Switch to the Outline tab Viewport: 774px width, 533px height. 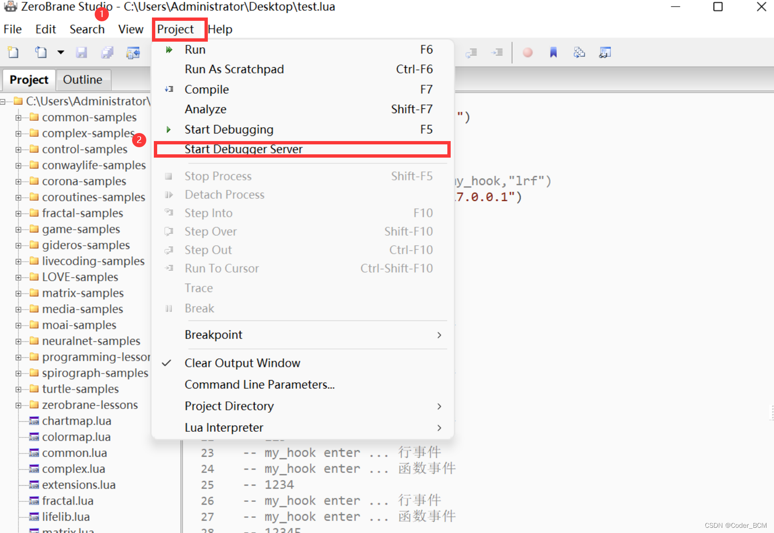tap(82, 80)
